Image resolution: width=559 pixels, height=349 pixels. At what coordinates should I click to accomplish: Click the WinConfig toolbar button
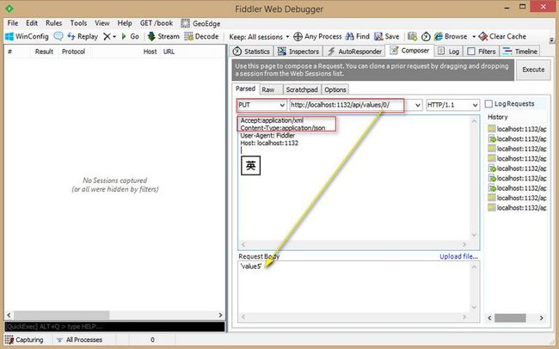click(x=28, y=36)
